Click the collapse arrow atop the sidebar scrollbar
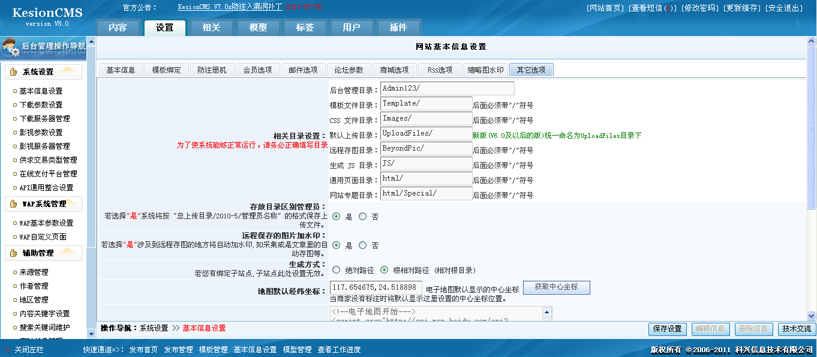This screenshot has height=357, width=817. (x=91, y=41)
